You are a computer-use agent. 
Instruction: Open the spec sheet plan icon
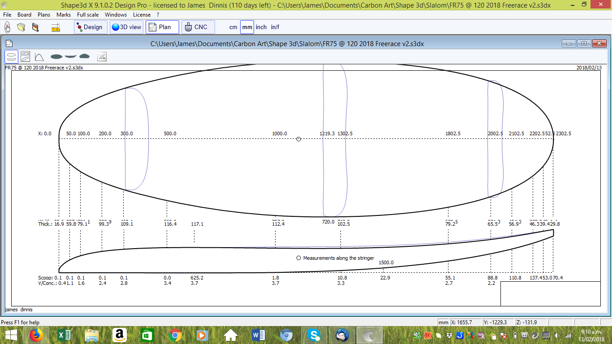click(x=25, y=56)
